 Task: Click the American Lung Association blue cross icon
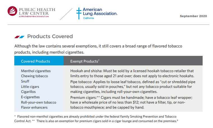coord(79,13)
